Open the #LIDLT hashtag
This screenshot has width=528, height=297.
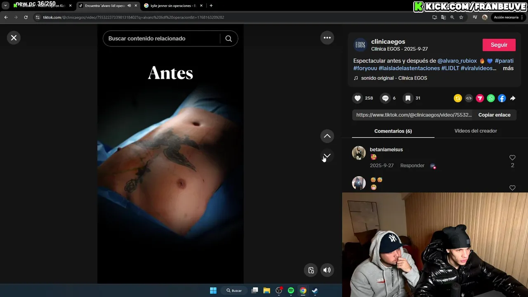click(450, 68)
